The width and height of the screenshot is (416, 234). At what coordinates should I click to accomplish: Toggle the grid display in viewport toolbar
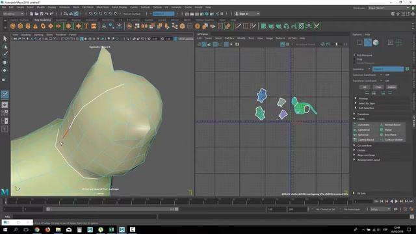[x=46, y=39]
